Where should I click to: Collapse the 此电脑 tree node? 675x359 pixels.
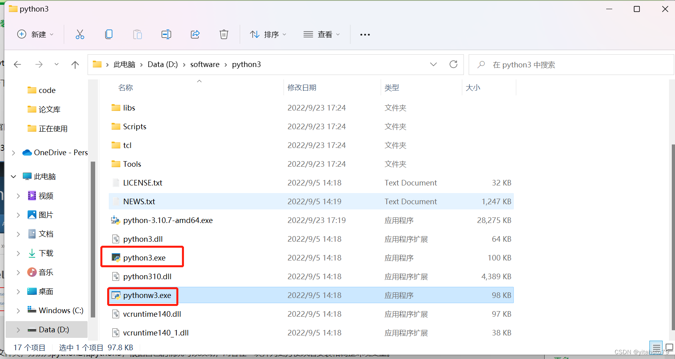click(14, 176)
